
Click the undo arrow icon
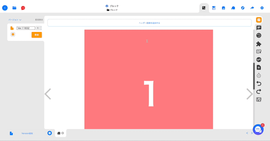pyautogui.click(x=259, y=83)
